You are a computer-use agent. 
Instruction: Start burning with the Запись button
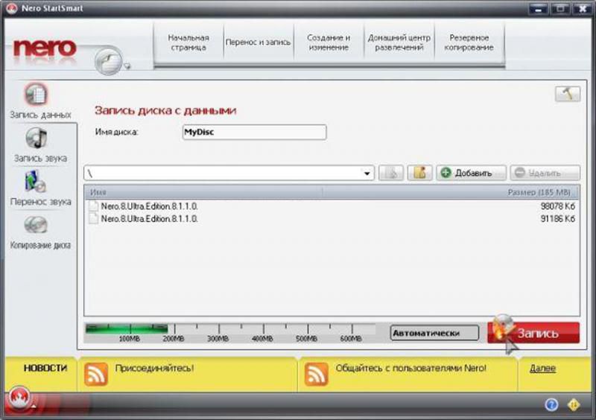[x=533, y=334]
